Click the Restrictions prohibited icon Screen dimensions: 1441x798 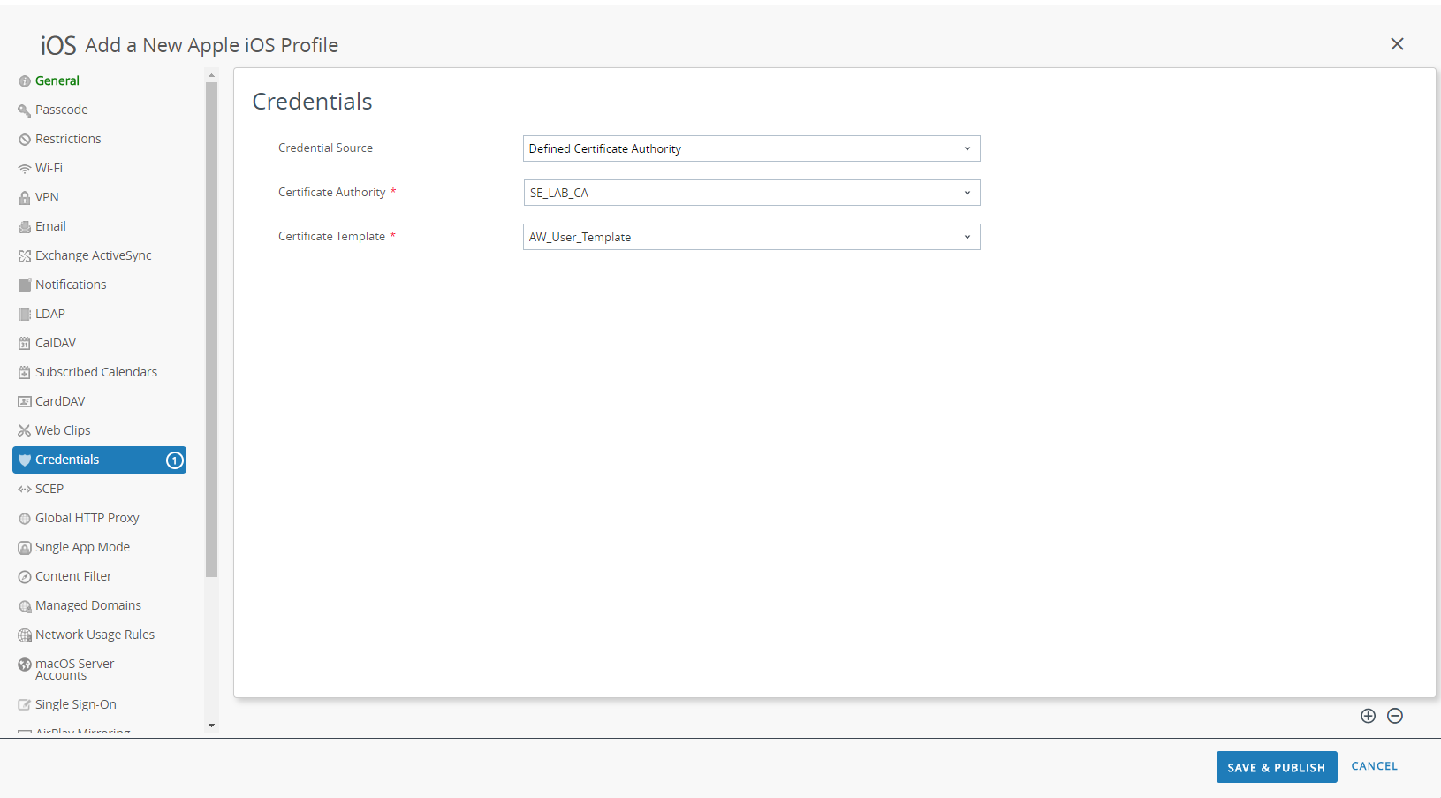(24, 140)
